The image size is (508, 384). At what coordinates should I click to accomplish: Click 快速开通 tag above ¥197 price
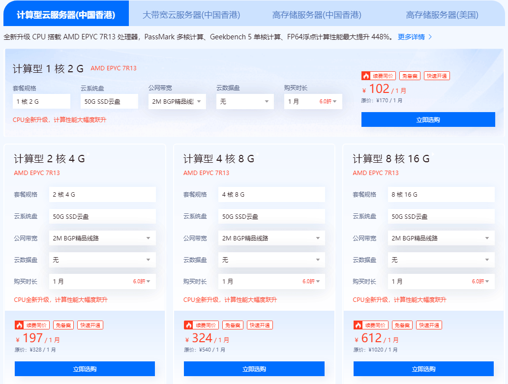pyautogui.click(x=90, y=325)
